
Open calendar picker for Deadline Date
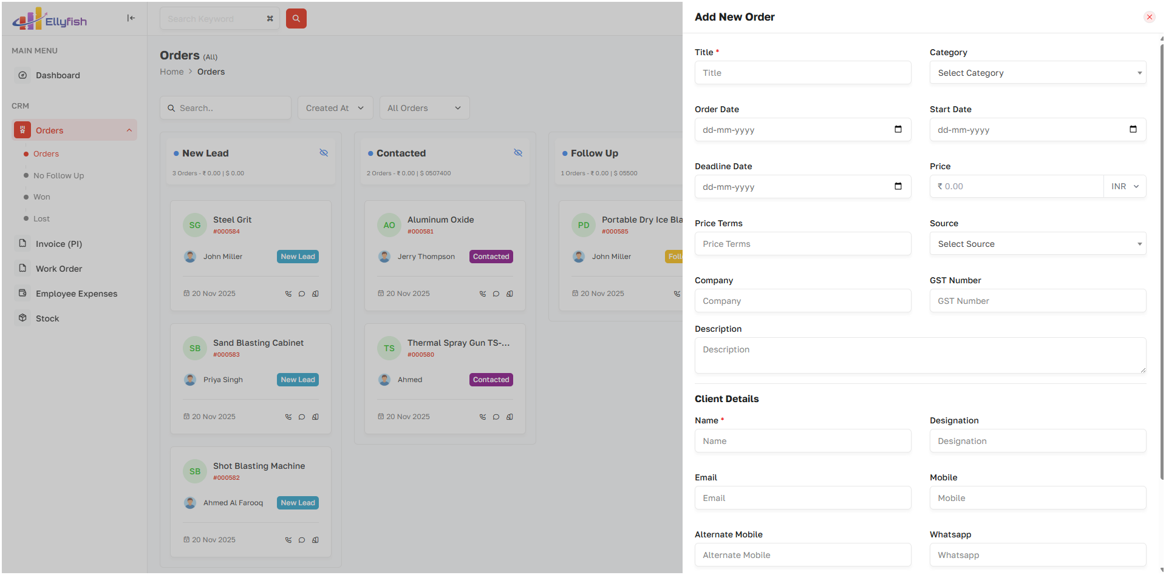[898, 186]
